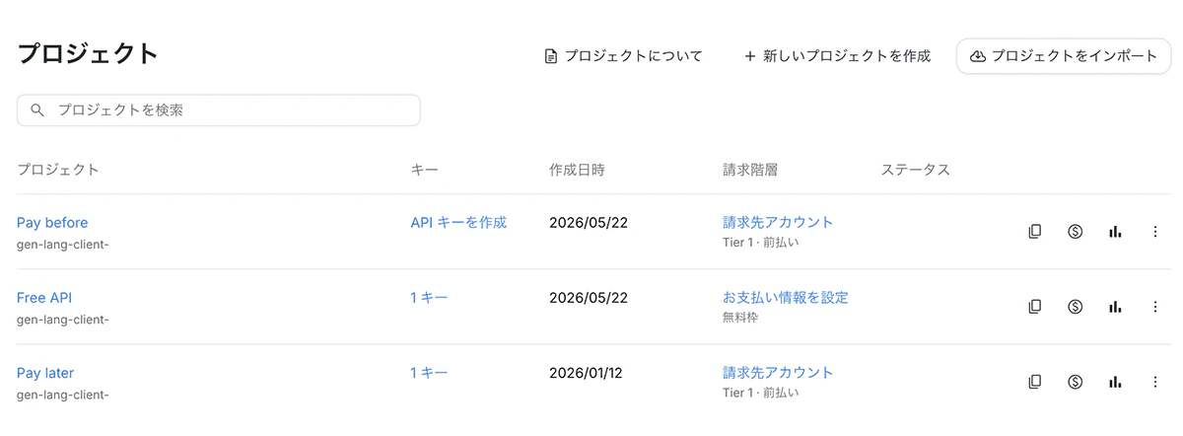Viewport: 1183px width, 436px height.
Task: Open the 1 キー link for Pay later
Action: point(429,373)
